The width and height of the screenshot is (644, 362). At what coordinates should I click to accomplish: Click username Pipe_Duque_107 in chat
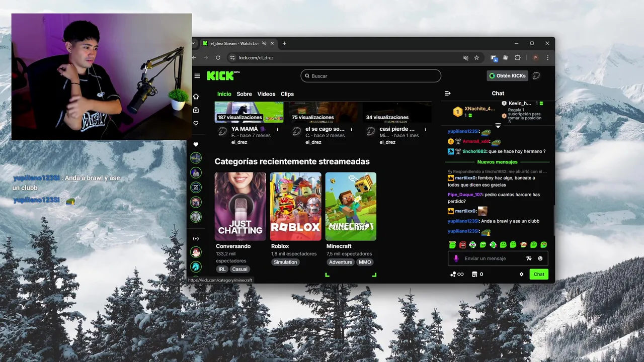click(465, 195)
